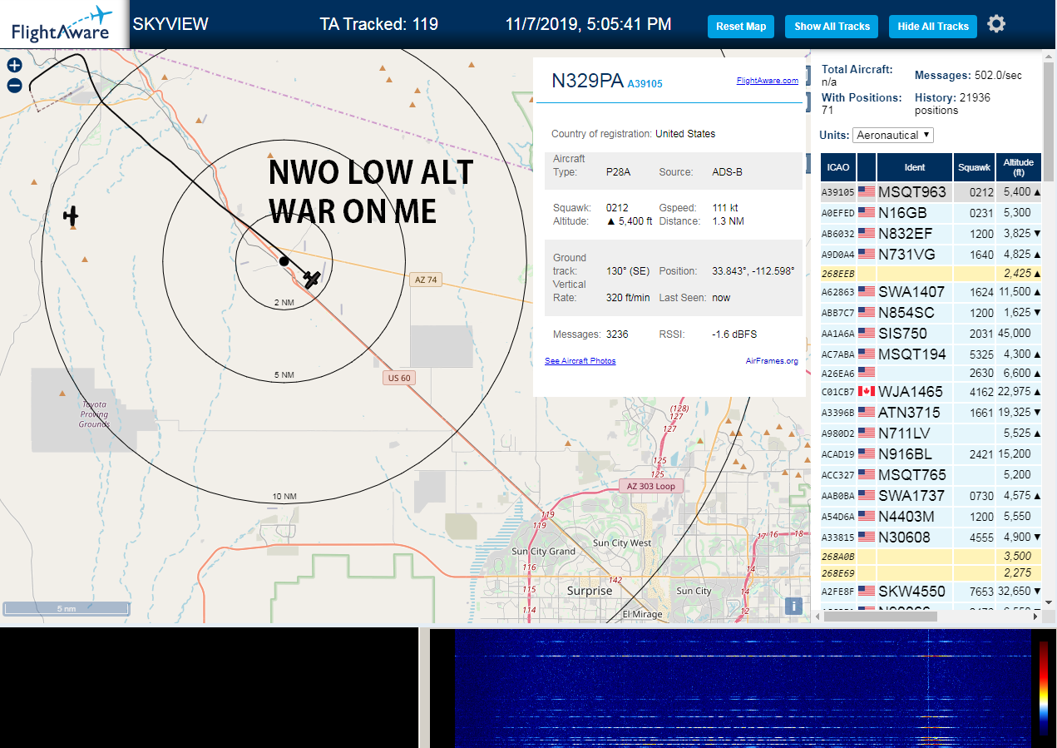The image size is (1057, 748).
Task: Click the FlightAware logo
Action: pyautogui.click(x=62, y=24)
